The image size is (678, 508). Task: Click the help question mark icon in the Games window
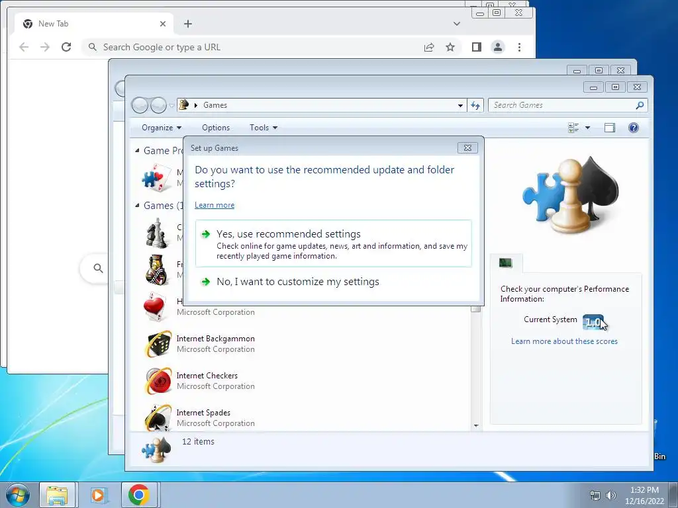[634, 128]
